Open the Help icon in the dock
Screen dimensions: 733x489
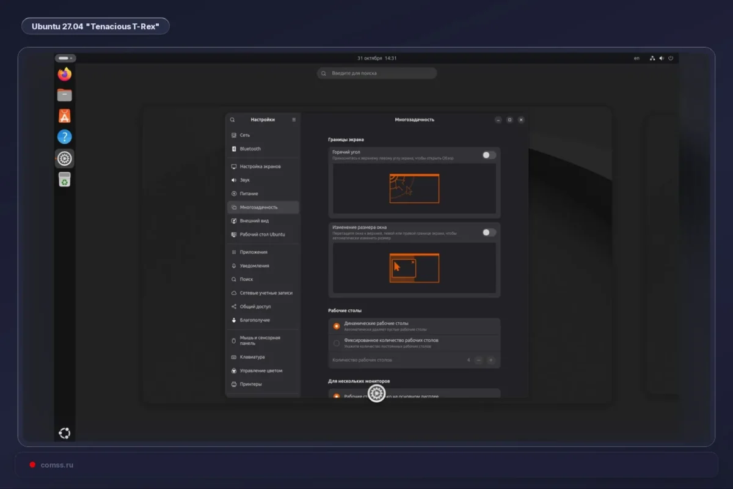[65, 137]
